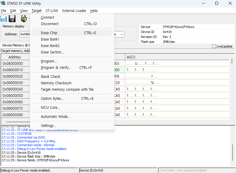The height and width of the screenshot is (173, 236).
Task: Minimize the ST-LINK Utility window
Action: [204, 3]
